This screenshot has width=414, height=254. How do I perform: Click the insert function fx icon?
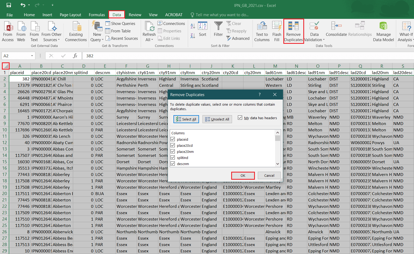pyautogui.click(x=75, y=56)
